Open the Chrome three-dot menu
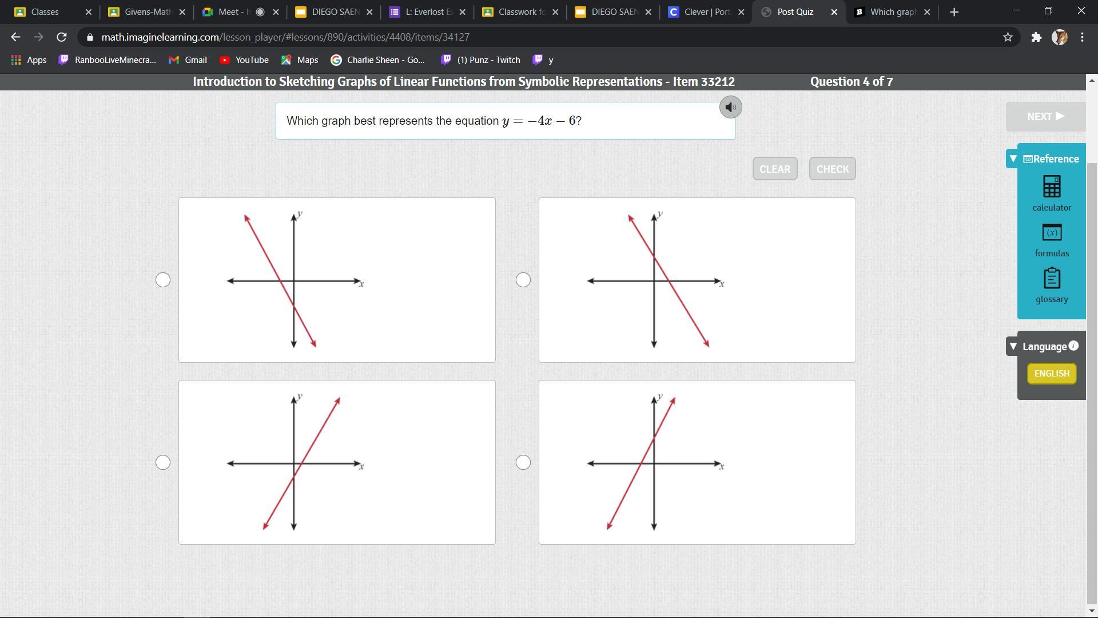This screenshot has width=1098, height=618. 1082,37
